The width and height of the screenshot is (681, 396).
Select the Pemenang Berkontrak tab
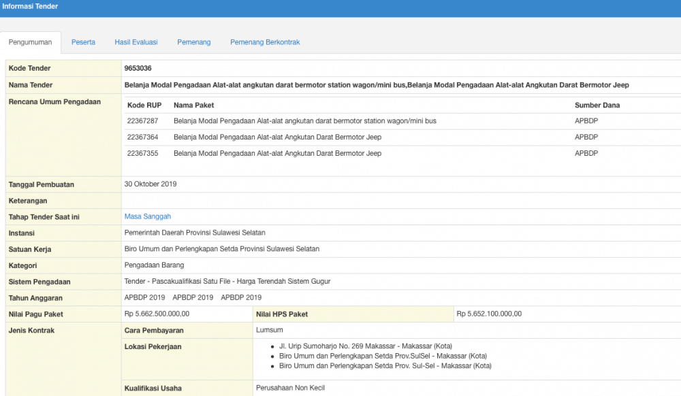click(x=265, y=42)
